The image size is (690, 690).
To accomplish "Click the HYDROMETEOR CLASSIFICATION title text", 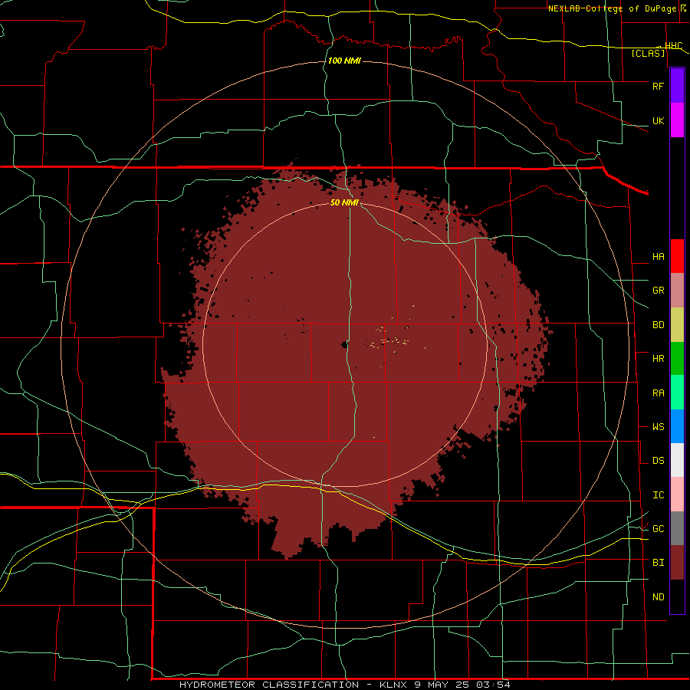I will click(269, 685).
